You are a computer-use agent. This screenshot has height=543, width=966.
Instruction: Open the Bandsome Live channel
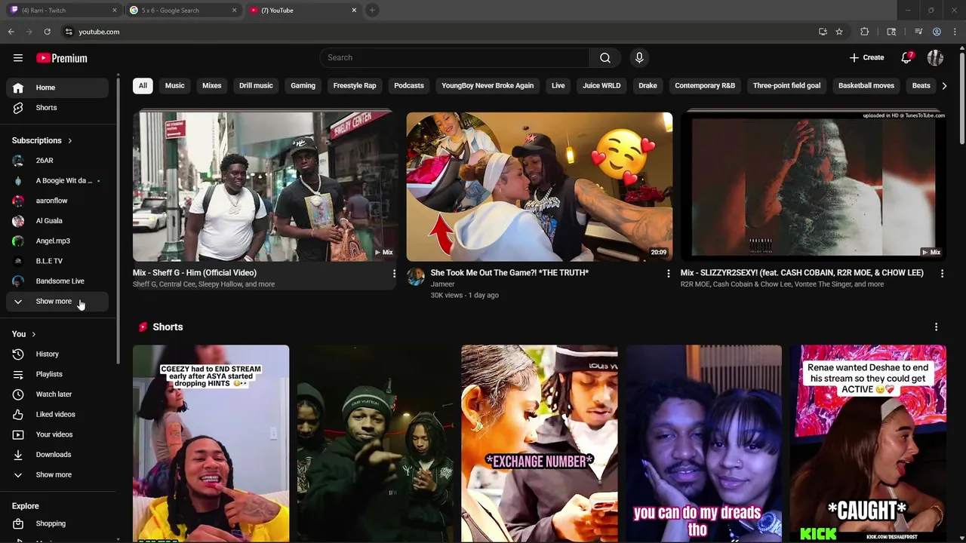click(57, 281)
